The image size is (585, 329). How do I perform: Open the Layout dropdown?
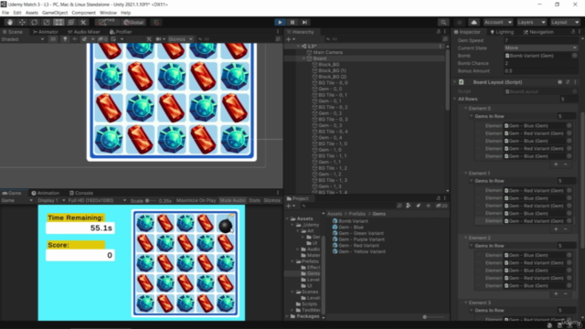pyautogui.click(x=565, y=22)
